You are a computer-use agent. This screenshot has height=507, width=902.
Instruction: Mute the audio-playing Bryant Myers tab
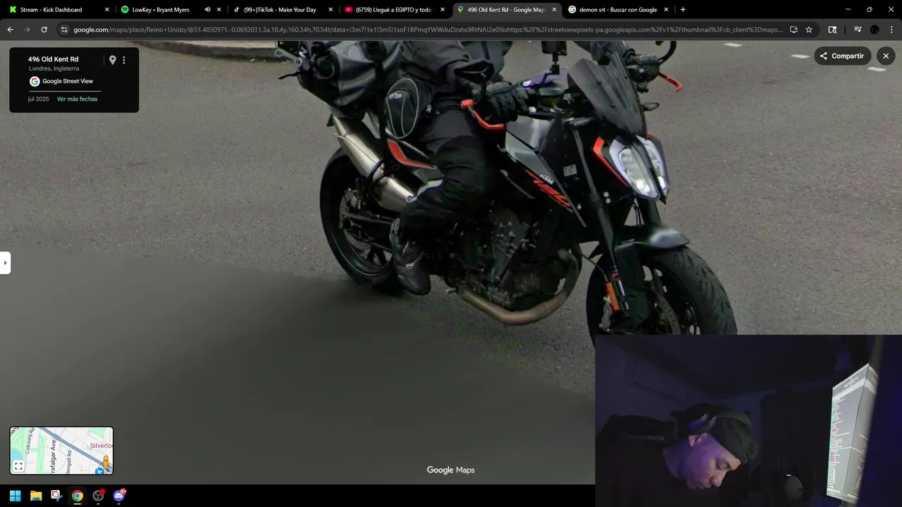click(x=207, y=10)
